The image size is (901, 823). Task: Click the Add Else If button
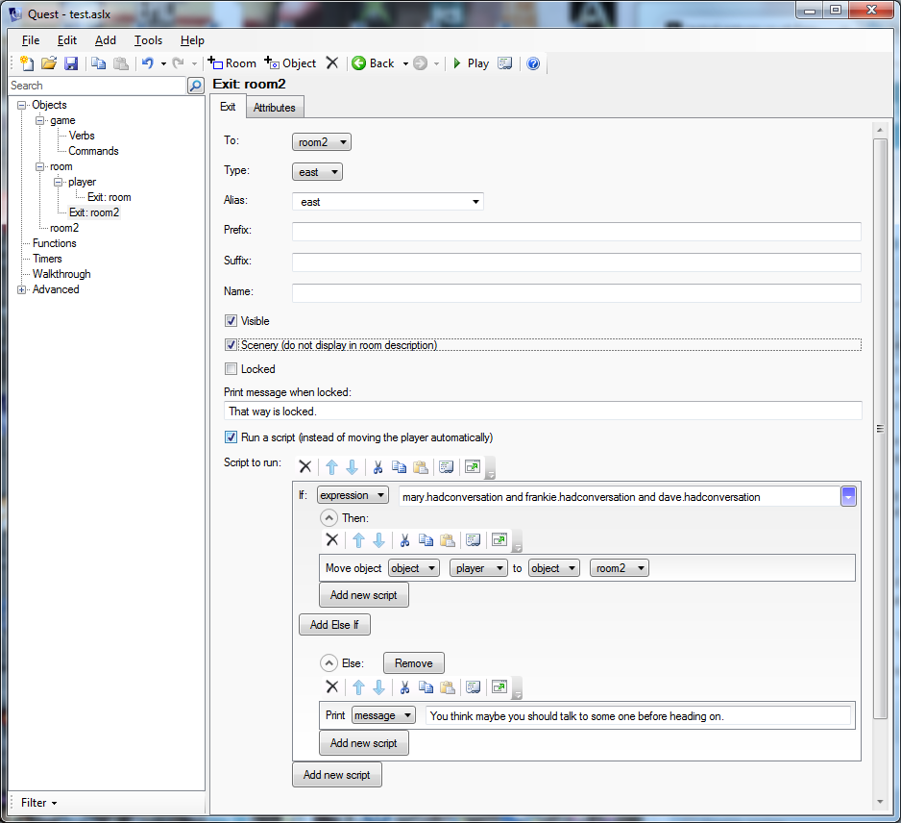point(334,624)
